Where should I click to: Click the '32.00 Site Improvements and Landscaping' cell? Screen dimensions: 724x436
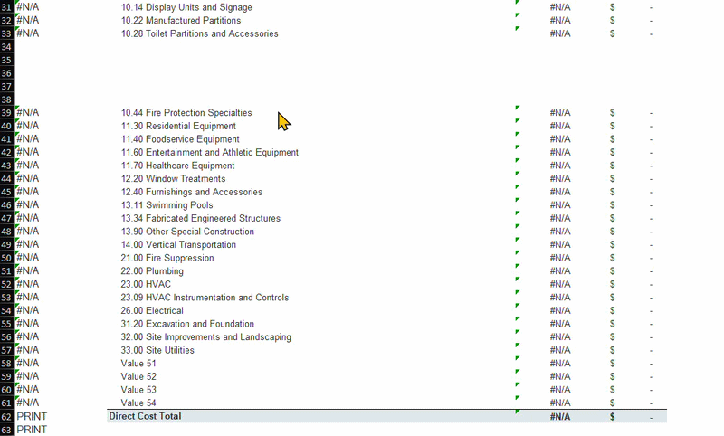pos(206,336)
